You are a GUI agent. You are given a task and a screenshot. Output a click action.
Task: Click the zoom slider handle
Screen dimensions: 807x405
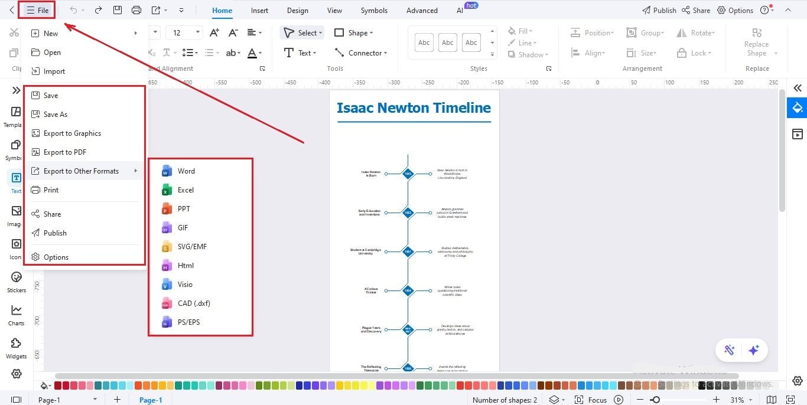(x=655, y=400)
